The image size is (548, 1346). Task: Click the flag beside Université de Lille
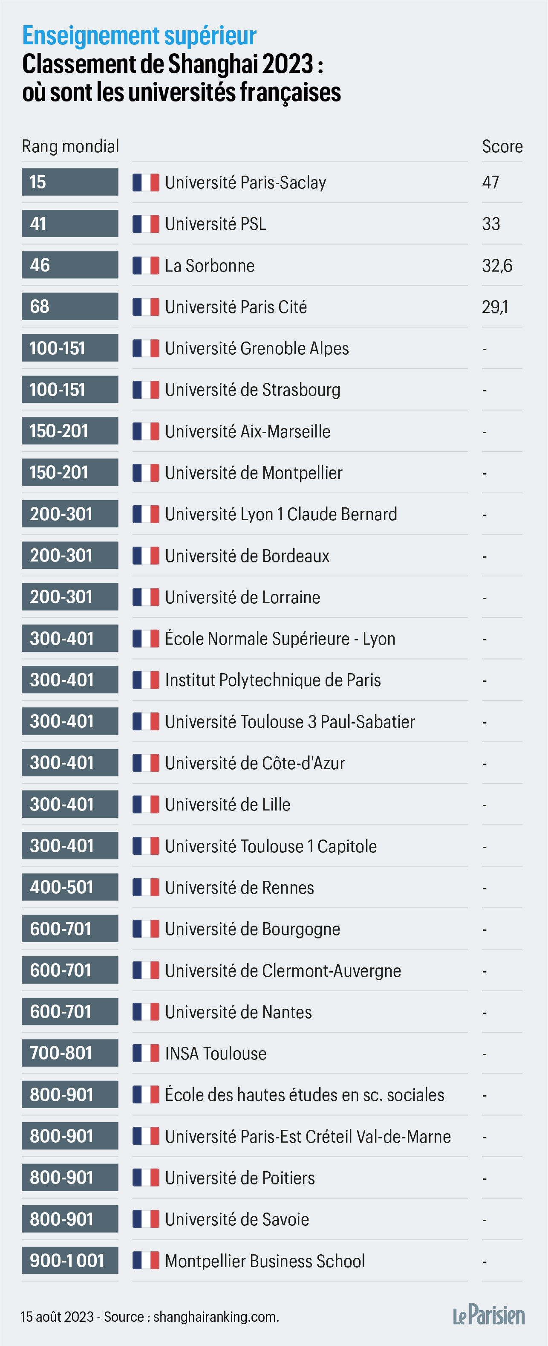[x=146, y=805]
